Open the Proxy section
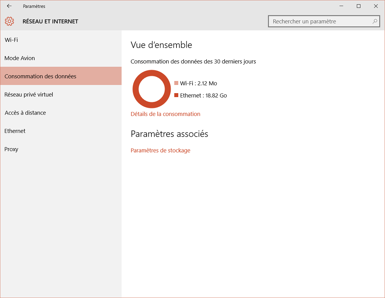Image resolution: width=385 pixels, height=298 pixels. click(x=61, y=149)
